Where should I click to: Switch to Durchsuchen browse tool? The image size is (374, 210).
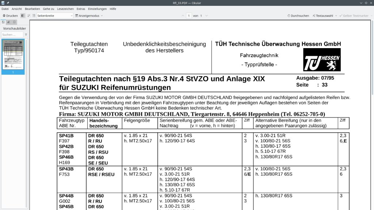coord(298,16)
